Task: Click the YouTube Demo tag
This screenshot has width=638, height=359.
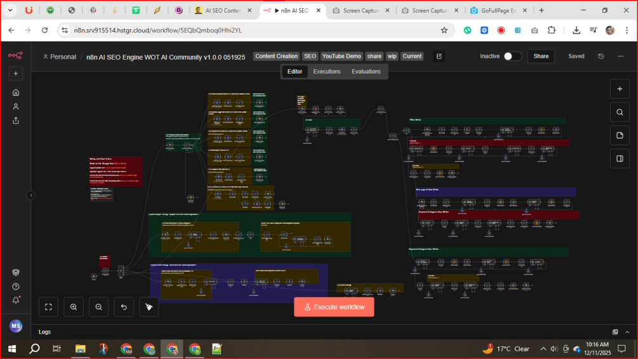Action: pos(342,56)
